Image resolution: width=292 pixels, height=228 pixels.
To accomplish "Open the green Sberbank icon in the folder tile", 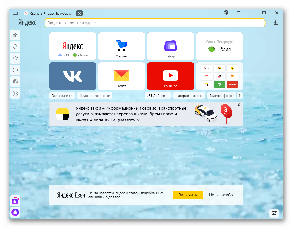I will point(220,84).
